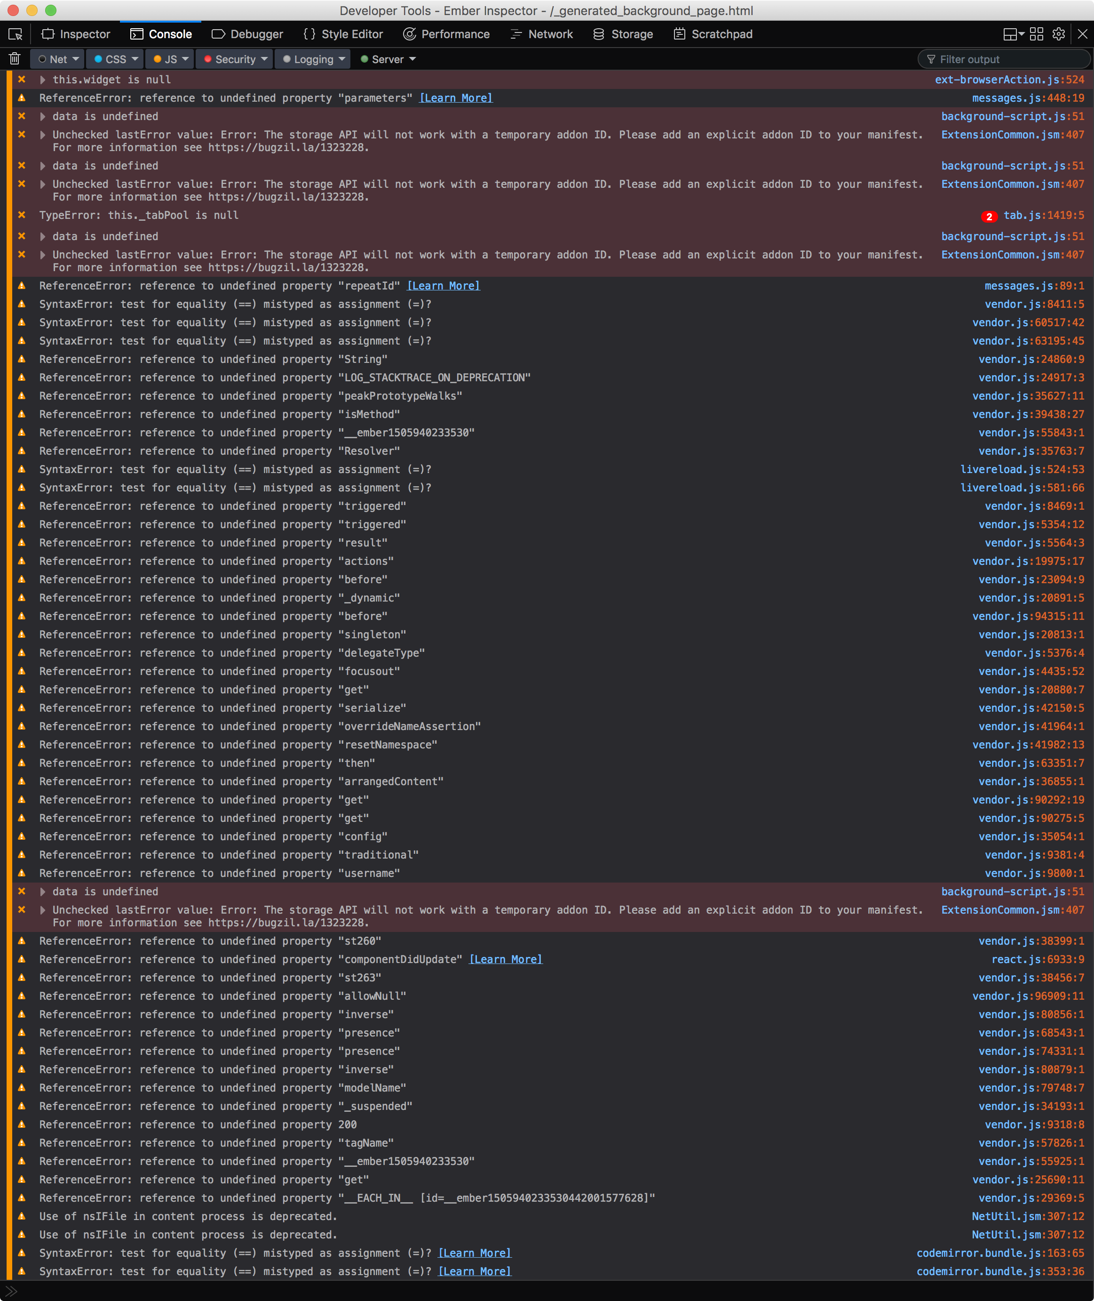
Task: Expand the last "data is undefined" error
Action: pyautogui.click(x=42, y=891)
